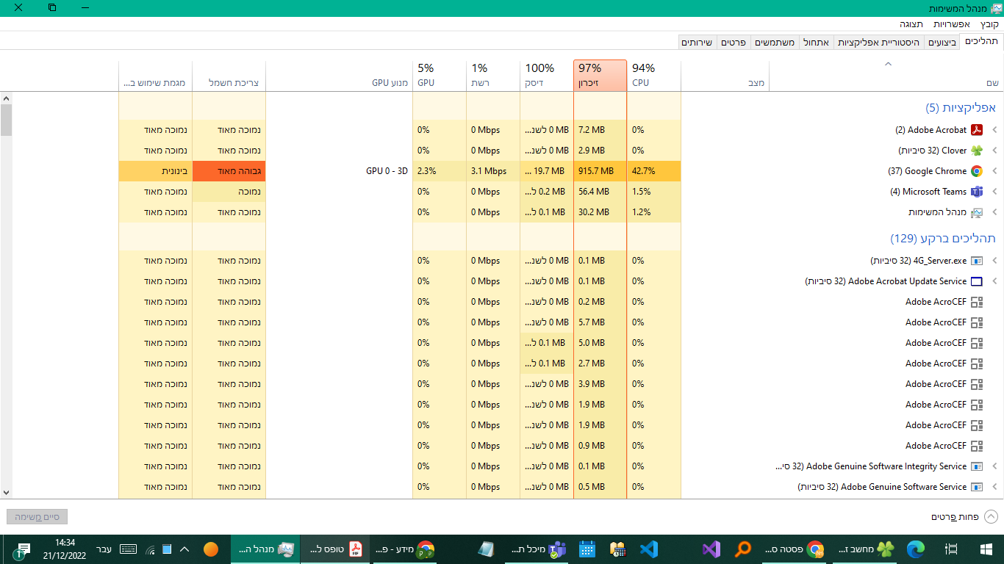Open the Wi-Fi network tray icon
The height and width of the screenshot is (564, 1004).
pyautogui.click(x=150, y=549)
